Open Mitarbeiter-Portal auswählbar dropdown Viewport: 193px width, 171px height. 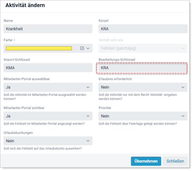(48, 87)
